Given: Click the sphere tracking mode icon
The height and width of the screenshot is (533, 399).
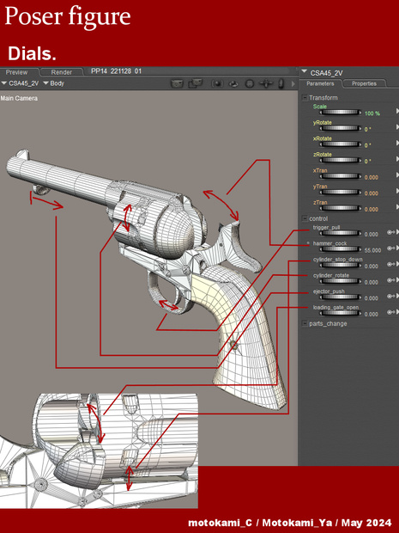Looking at the screenshot, I should (x=217, y=83).
